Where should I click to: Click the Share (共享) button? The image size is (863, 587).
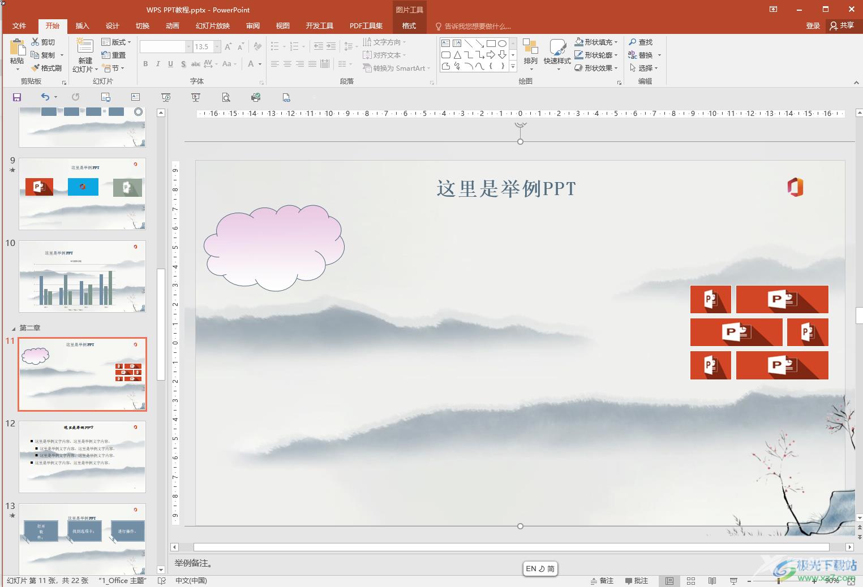click(x=842, y=26)
